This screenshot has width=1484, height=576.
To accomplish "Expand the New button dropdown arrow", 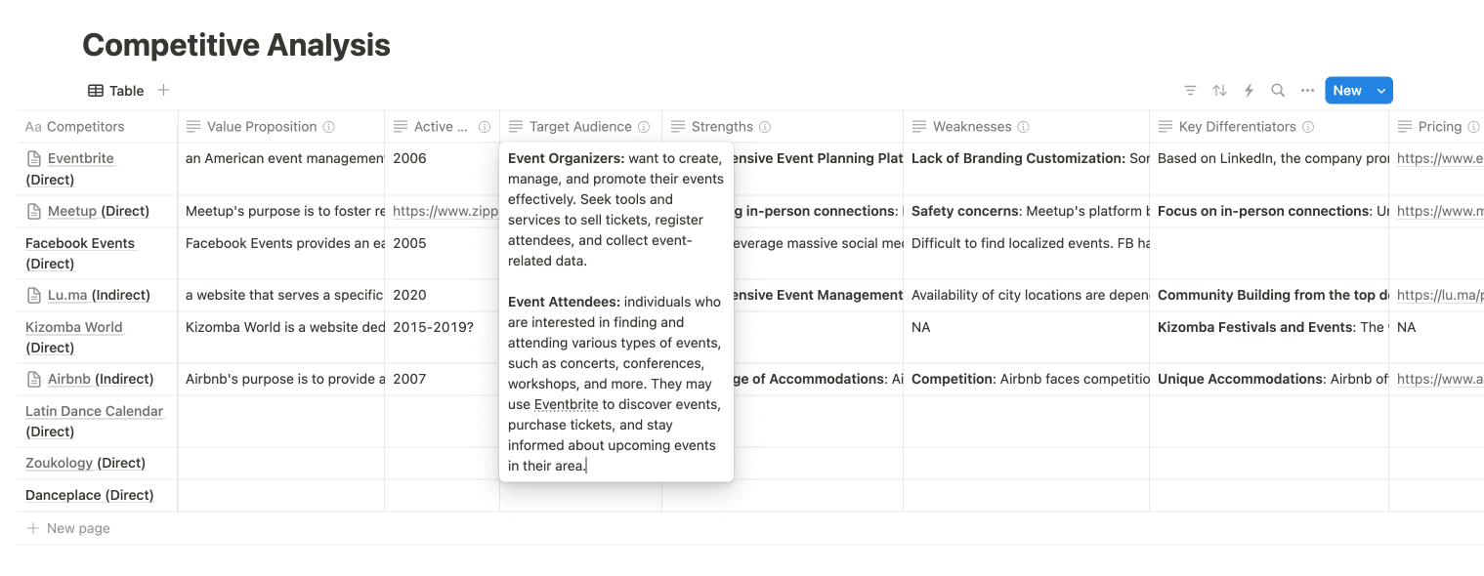I will pos(1381,91).
